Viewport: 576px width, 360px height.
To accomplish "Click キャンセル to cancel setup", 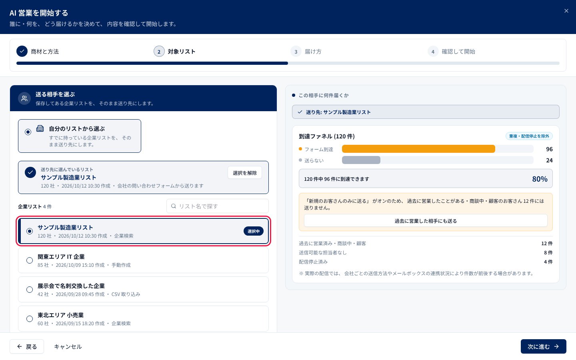I will point(68,347).
